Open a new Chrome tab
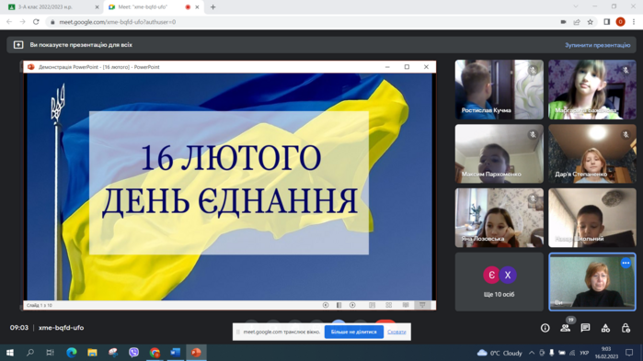The image size is (643, 361). [212, 7]
